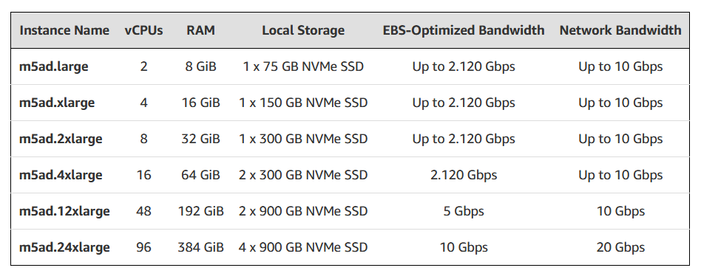The height and width of the screenshot is (279, 701).
Task: Click the 384 GiB RAM cell
Action: (200, 247)
